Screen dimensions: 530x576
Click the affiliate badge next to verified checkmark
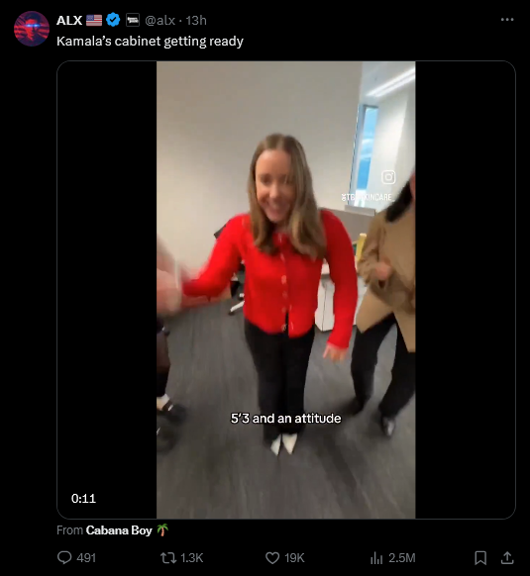[133, 20]
